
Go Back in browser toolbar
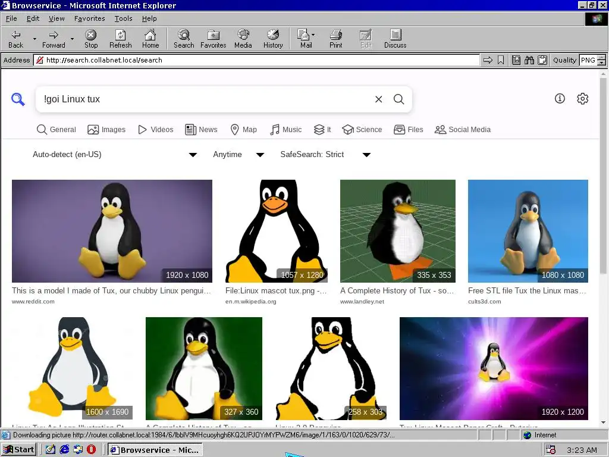tap(15, 39)
